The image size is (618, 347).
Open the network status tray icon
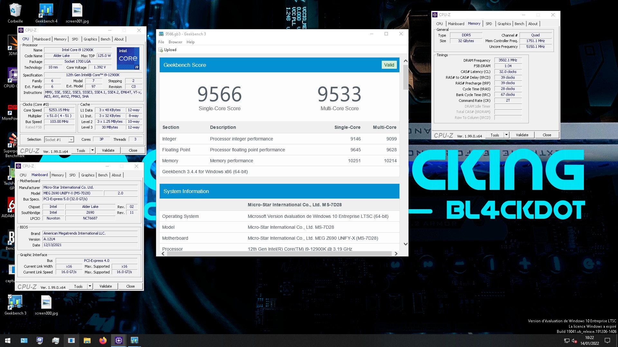click(x=566, y=341)
